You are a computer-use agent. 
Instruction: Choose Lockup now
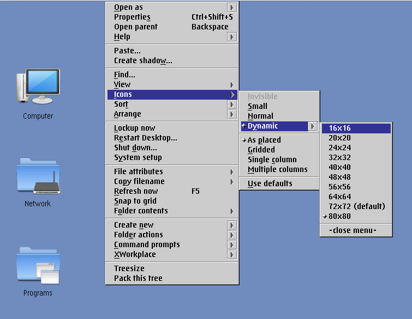pos(172,128)
